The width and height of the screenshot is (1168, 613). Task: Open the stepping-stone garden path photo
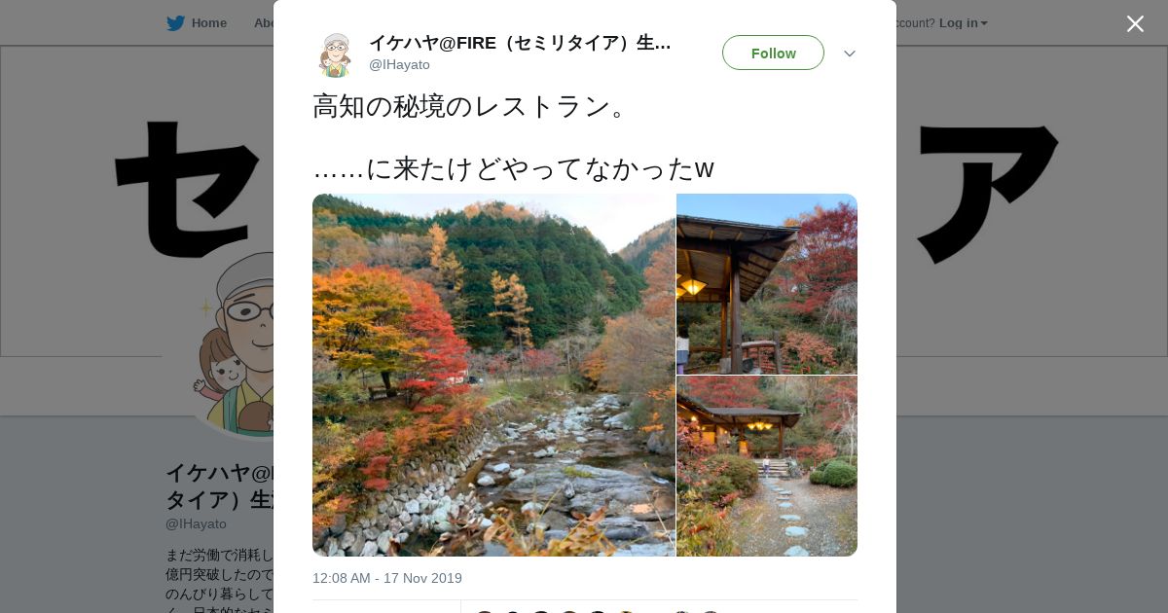tap(767, 466)
